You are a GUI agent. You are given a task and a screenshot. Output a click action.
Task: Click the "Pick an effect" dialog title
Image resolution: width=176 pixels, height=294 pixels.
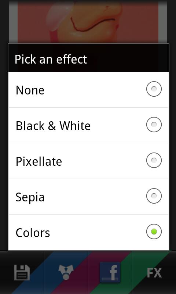tap(51, 59)
